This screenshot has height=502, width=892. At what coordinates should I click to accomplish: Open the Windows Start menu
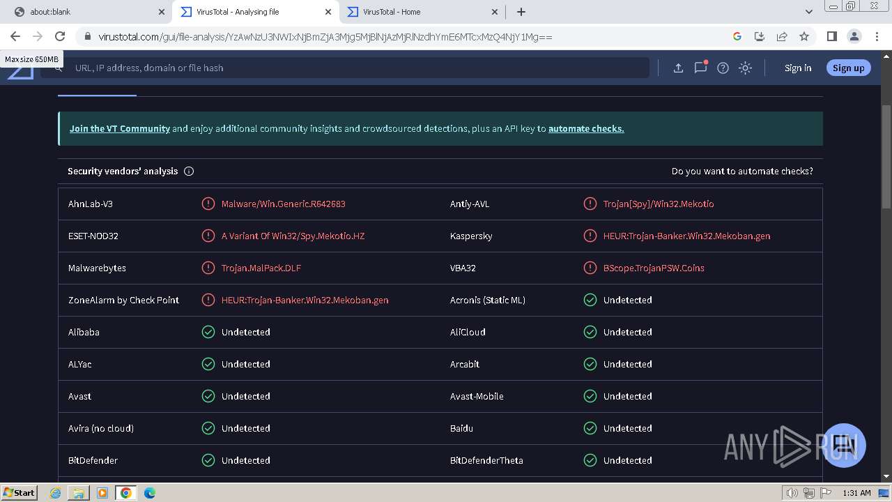[19, 492]
